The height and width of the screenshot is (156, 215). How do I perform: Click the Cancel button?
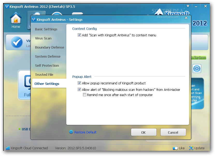[173, 132]
